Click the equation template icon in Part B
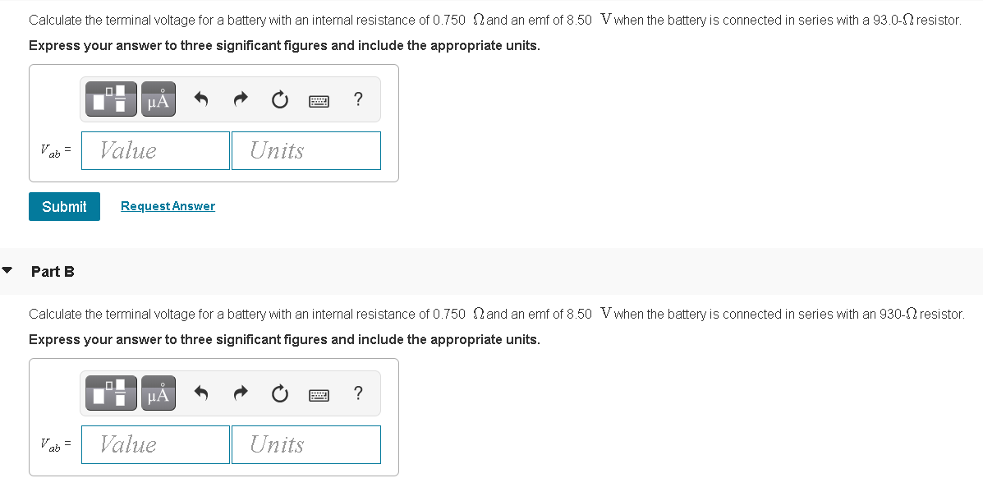This screenshot has width=983, height=478. [x=110, y=393]
